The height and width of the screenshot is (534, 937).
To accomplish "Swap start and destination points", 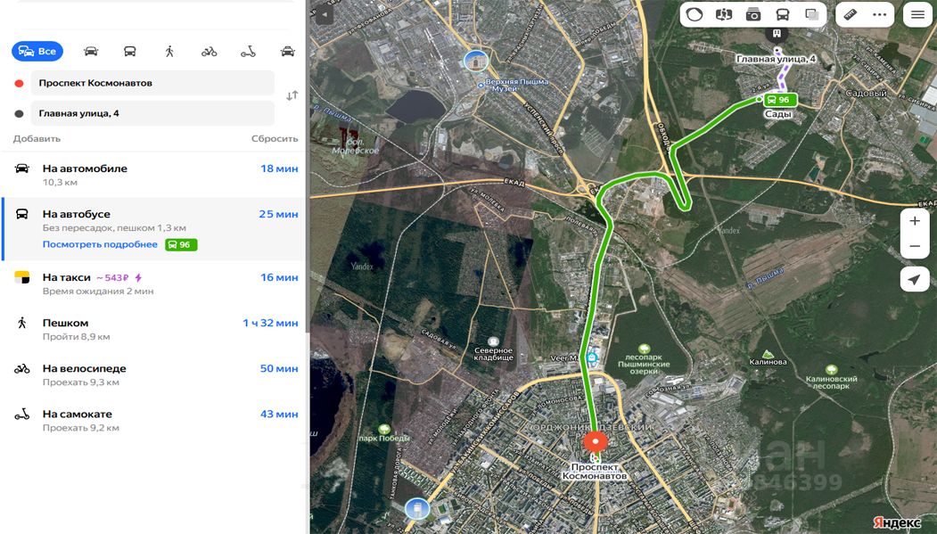I will pyautogui.click(x=292, y=95).
